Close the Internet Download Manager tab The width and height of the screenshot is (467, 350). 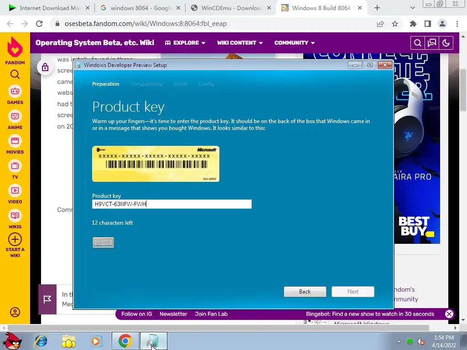(x=88, y=8)
